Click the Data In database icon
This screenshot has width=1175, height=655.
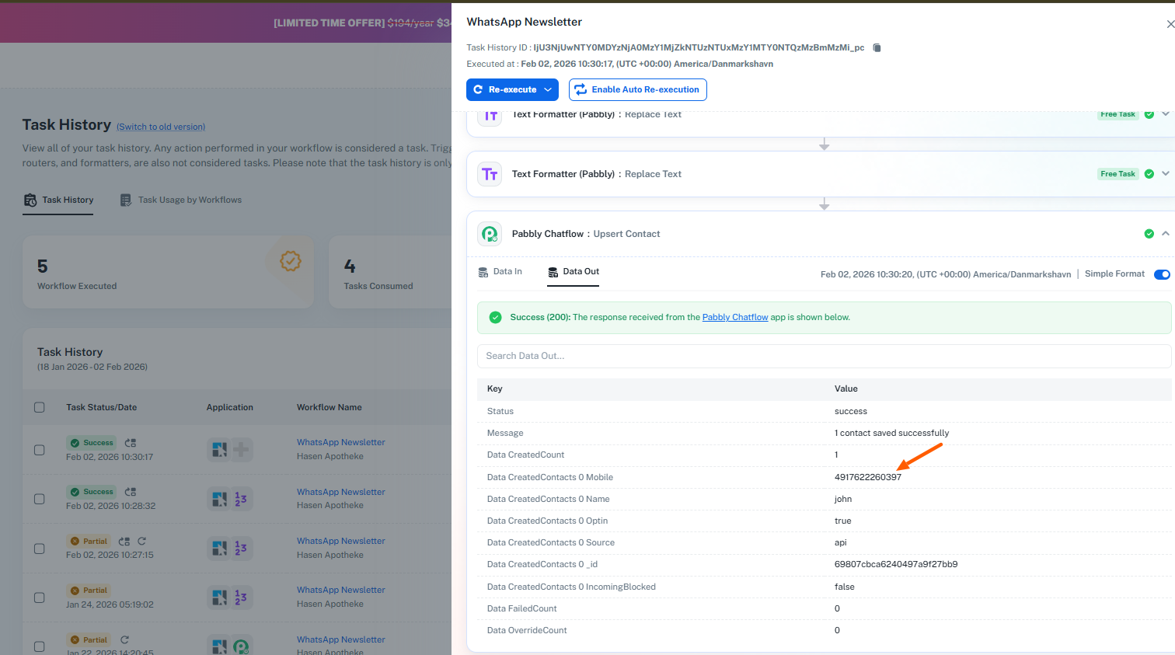(483, 272)
